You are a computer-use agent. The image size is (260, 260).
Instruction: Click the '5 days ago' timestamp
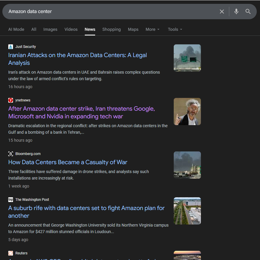18,240
